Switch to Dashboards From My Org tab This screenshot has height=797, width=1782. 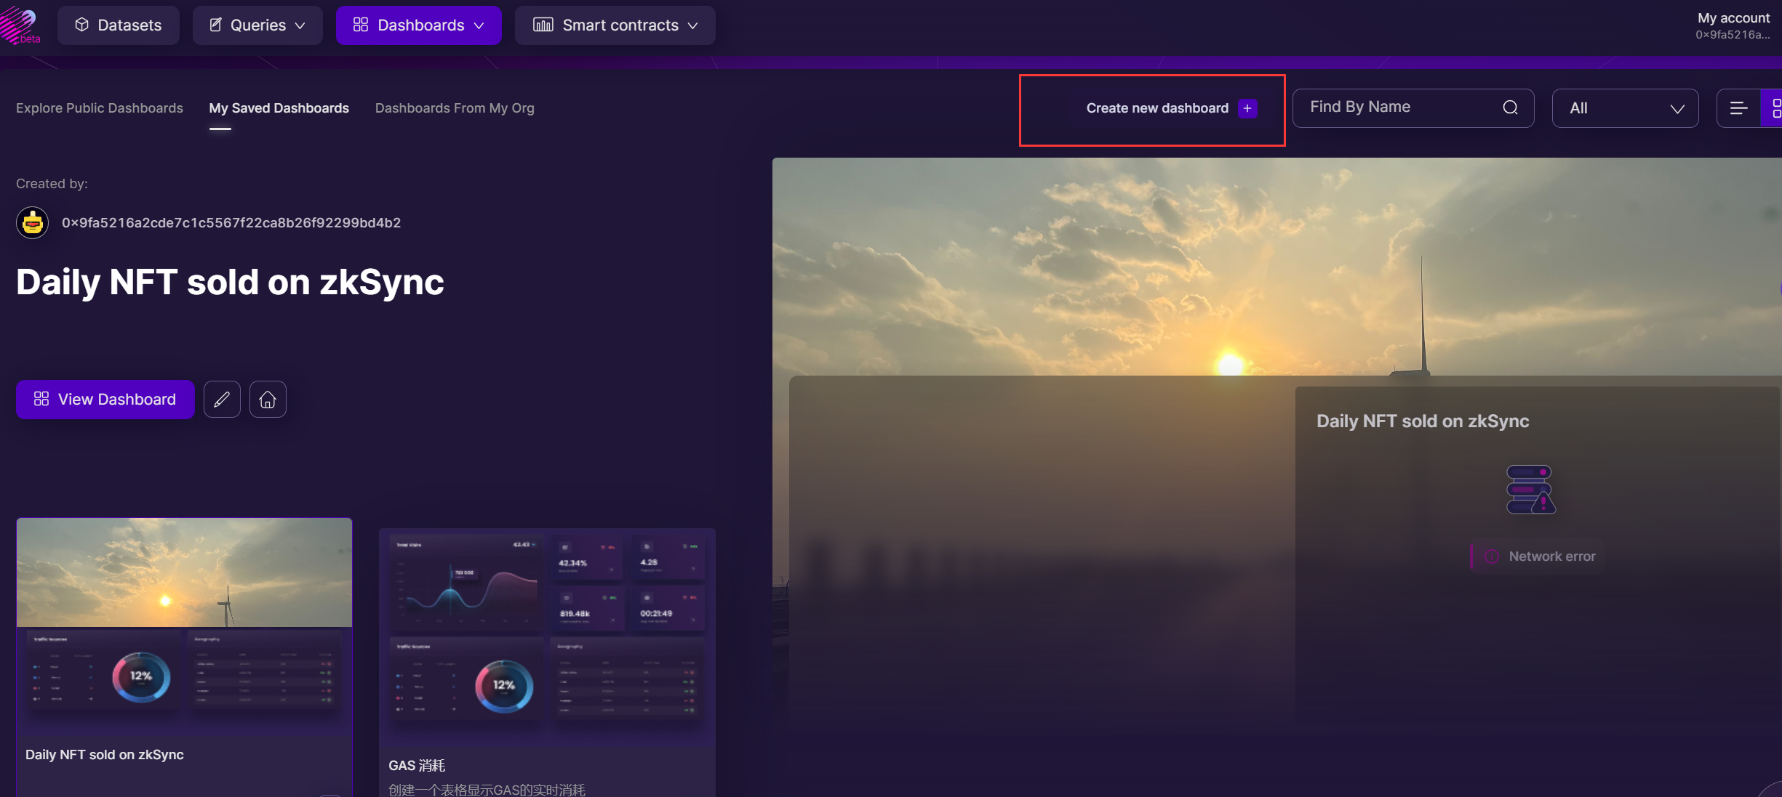(455, 108)
